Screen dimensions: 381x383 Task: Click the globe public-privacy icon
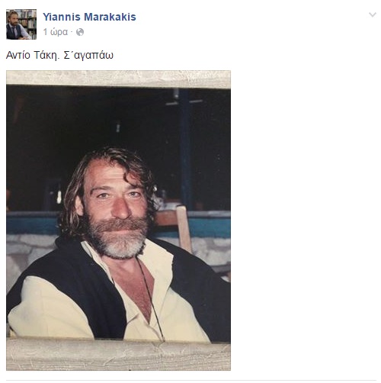coord(80,32)
